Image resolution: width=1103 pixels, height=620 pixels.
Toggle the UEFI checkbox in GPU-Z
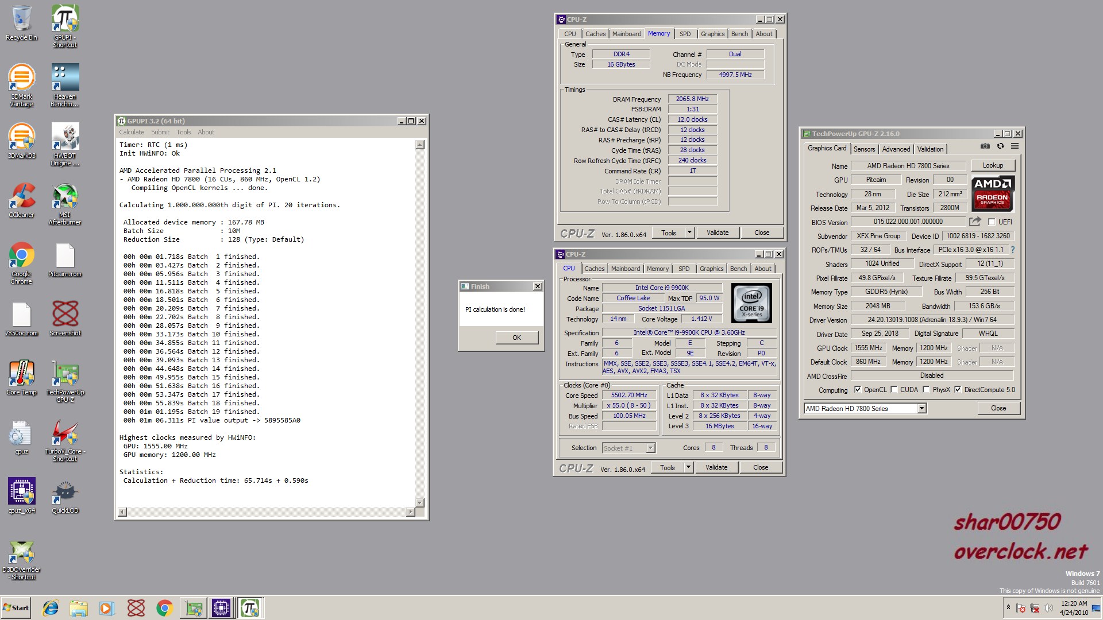tap(992, 222)
